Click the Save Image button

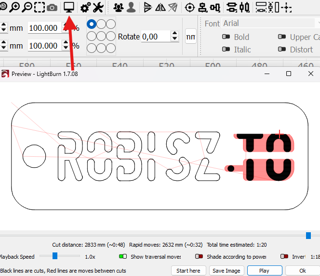click(226, 271)
